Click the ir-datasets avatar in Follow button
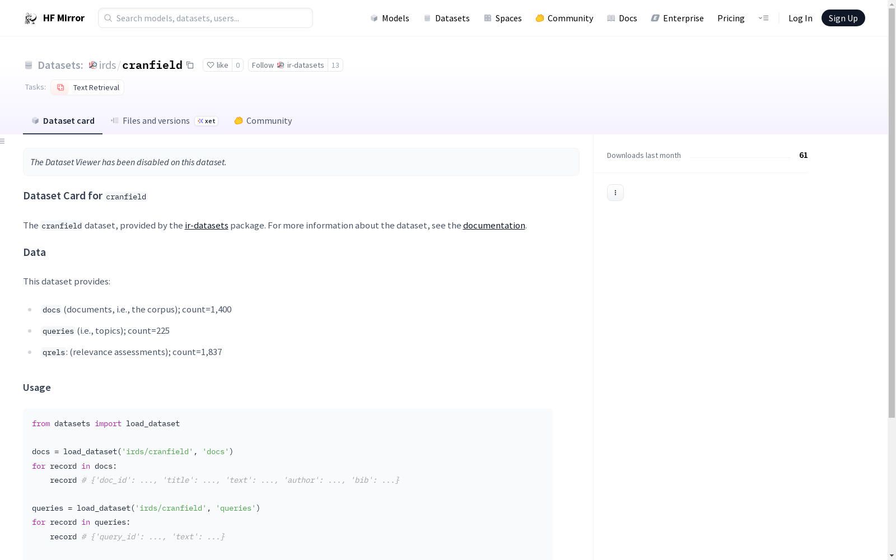This screenshot has height=560, width=896. click(281, 65)
